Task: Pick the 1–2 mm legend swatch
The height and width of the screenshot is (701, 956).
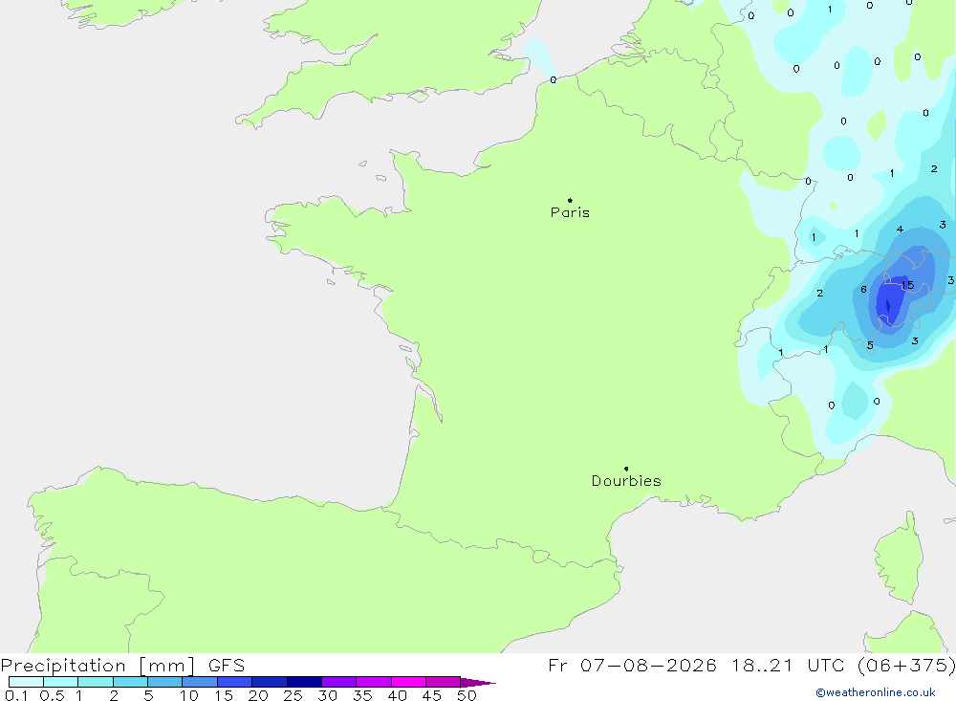Action: 96,682
